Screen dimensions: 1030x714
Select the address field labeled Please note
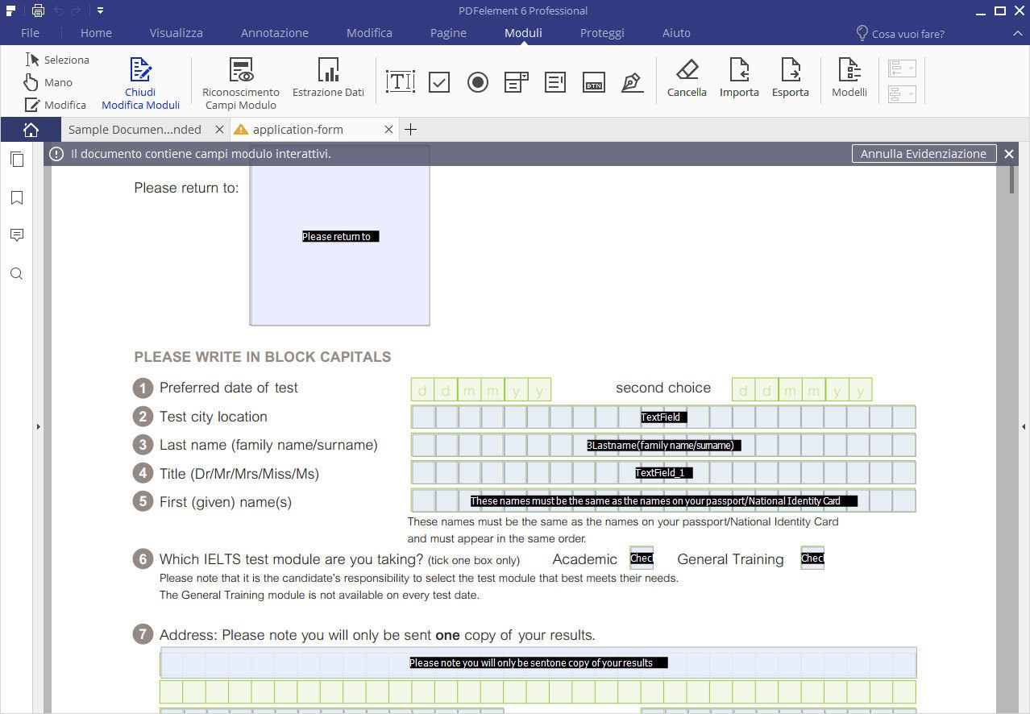[x=538, y=662]
